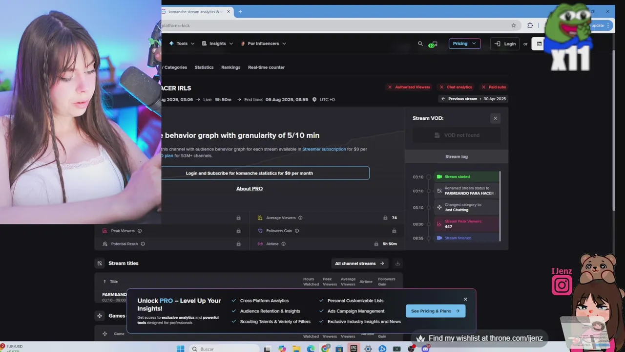
Task: Click the Potential Reach info icon
Action: (143, 244)
